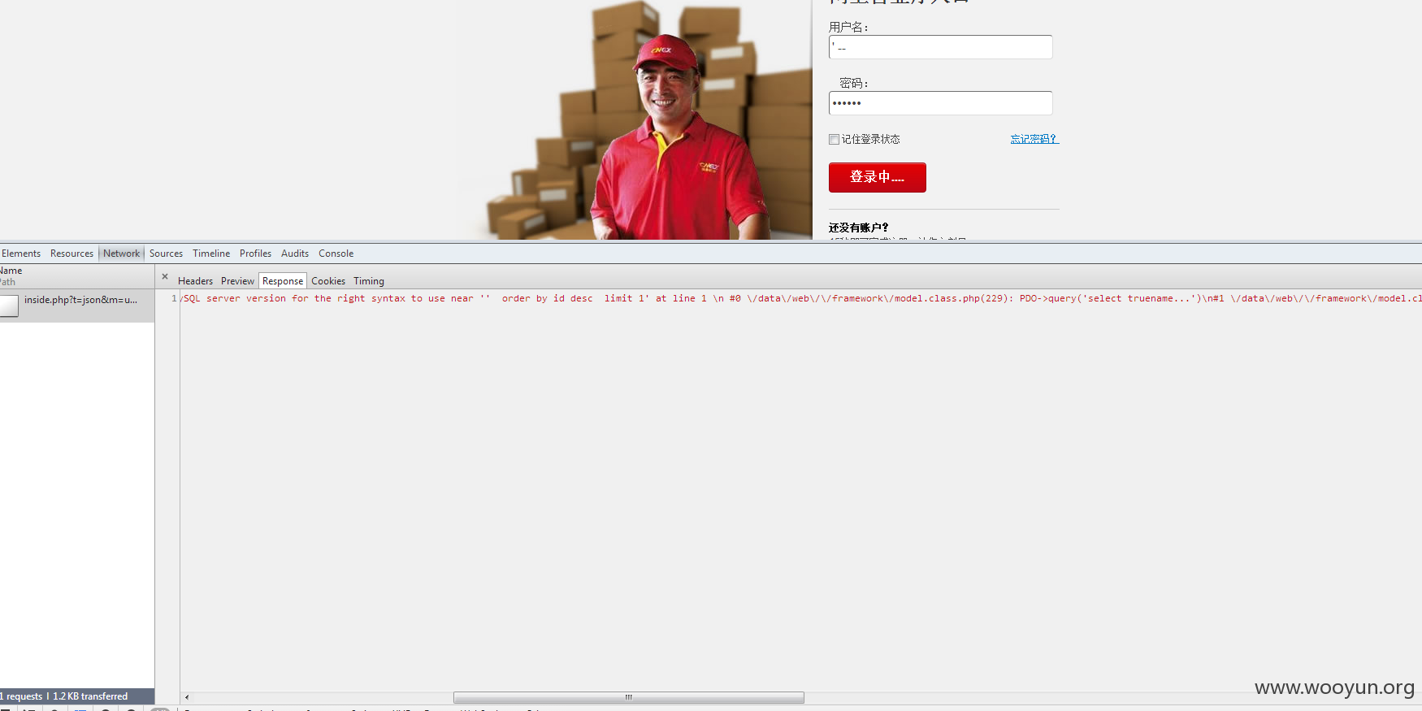1422x711 pixels.
Task: Close the request details pane
Action: tap(165, 277)
